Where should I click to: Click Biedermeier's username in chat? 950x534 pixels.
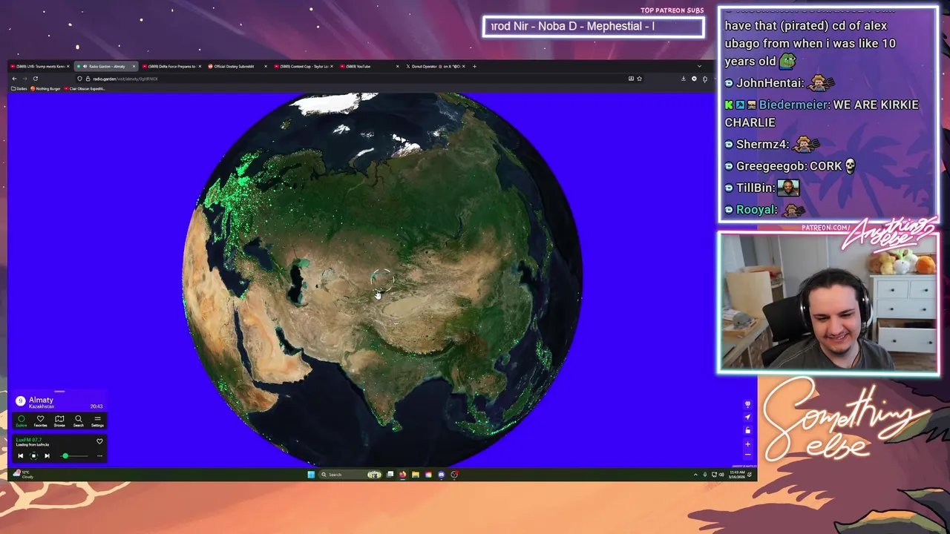tap(793, 105)
